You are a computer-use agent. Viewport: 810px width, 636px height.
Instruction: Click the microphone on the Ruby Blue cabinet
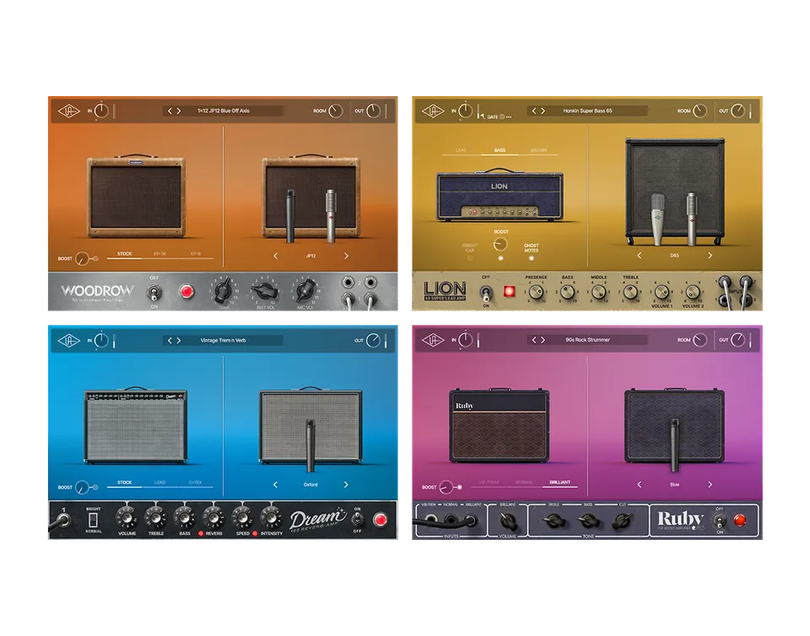coord(674,445)
